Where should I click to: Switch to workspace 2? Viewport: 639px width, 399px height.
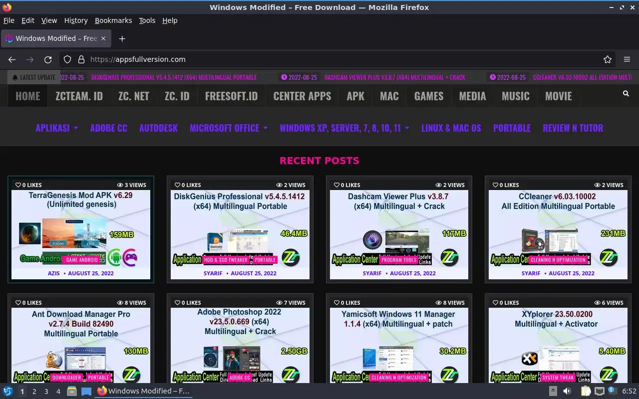pos(34,392)
